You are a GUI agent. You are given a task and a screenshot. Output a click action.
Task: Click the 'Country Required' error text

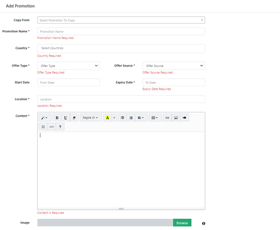tap(49, 56)
